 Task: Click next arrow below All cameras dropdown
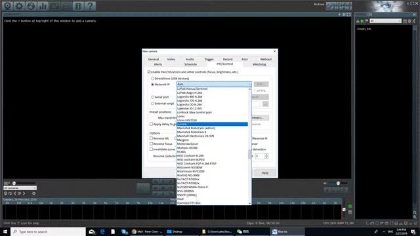[24, 193]
